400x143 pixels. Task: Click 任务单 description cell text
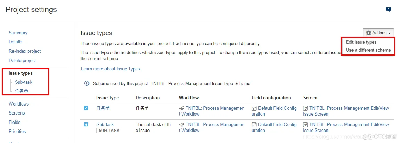pyautogui.click(x=142, y=108)
